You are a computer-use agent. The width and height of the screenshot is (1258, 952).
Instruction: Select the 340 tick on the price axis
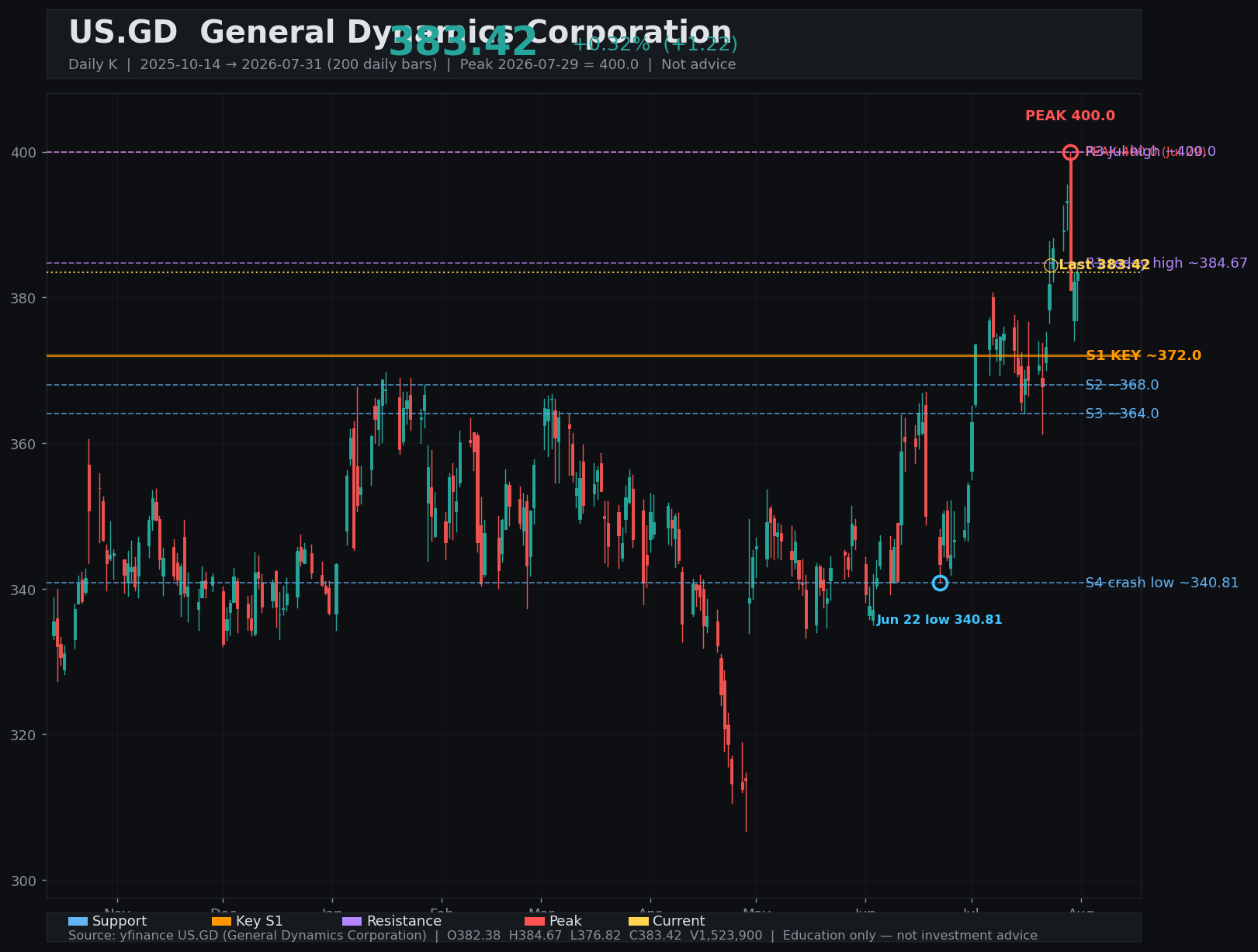point(23,590)
